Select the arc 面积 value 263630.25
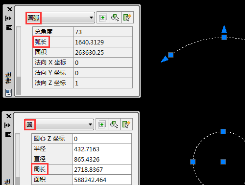Screen dimensions: 245x185 103,52
